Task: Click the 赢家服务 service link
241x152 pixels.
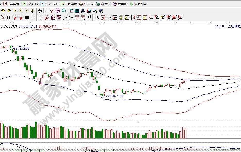Action: (139, 4)
